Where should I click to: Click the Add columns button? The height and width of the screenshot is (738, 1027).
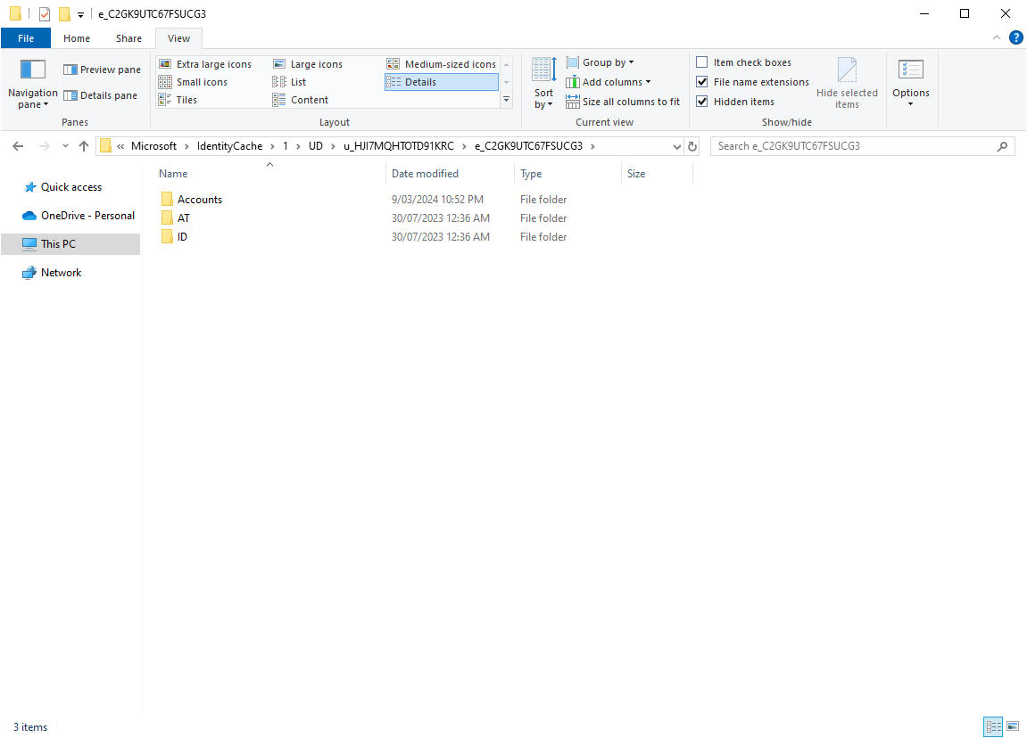[x=609, y=81]
